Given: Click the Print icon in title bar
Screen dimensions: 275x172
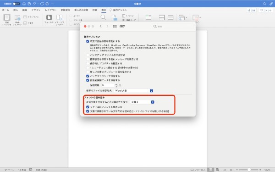Looking at the screenshot, I should 47,4.
